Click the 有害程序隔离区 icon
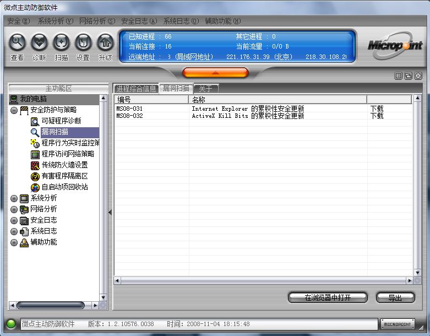The image size is (430, 336). pyautogui.click(x=35, y=176)
